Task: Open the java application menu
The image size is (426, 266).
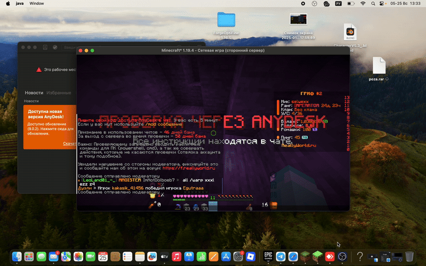Action: (20, 4)
